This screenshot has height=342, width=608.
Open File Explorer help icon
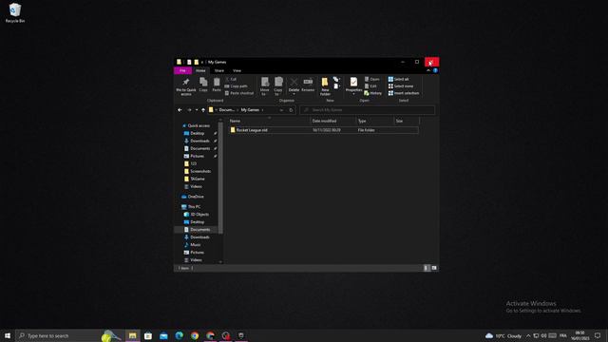click(435, 70)
